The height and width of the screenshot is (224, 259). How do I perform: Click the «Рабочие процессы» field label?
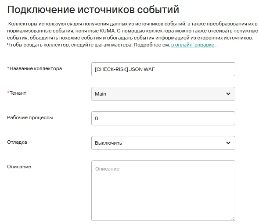point(30,117)
